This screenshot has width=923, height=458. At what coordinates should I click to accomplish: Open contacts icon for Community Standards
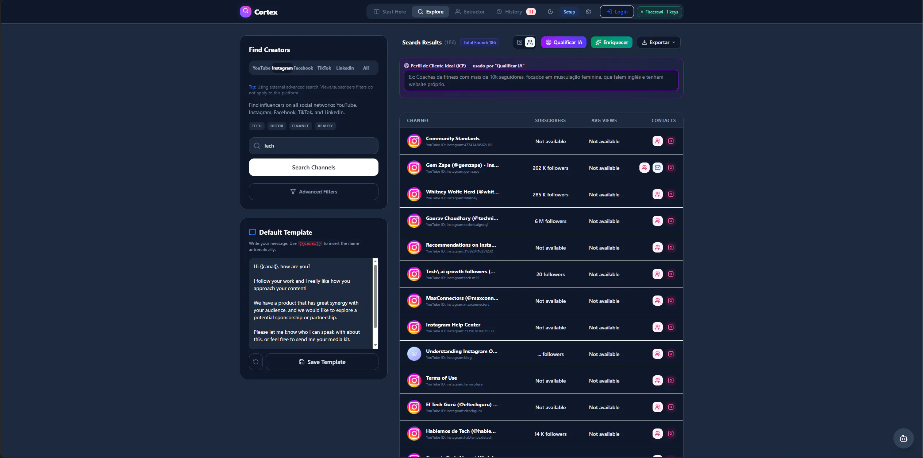pos(658,141)
